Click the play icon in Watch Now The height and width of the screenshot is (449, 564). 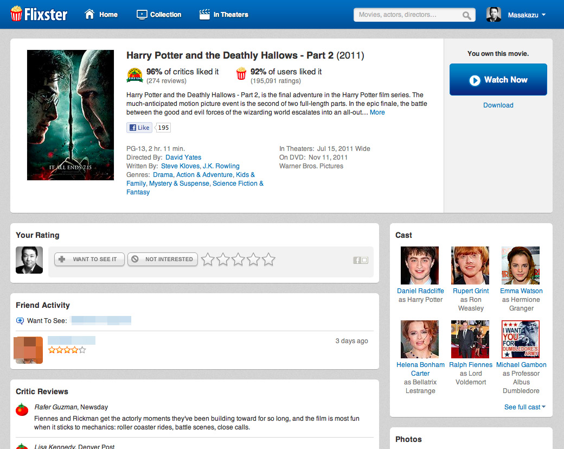click(475, 80)
